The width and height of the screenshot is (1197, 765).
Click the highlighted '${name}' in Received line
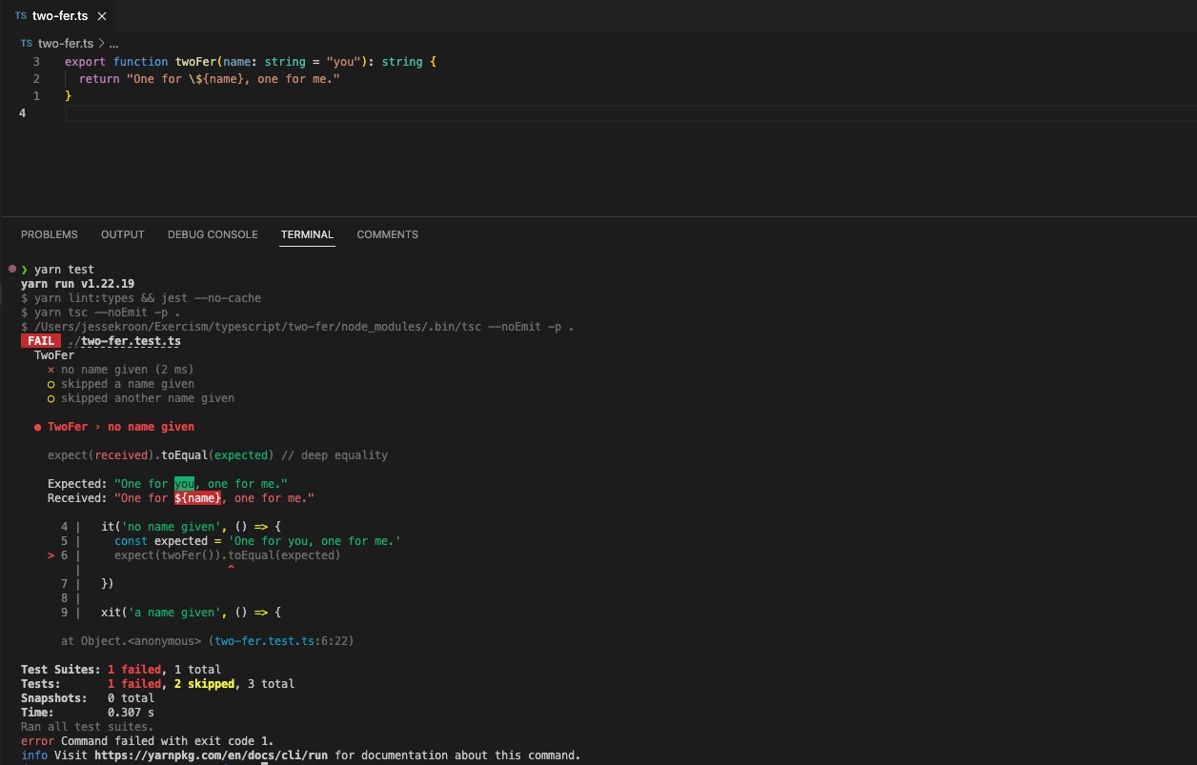point(198,498)
